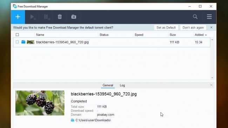
Task: Delete download using trash icon
Action: pos(60,17)
